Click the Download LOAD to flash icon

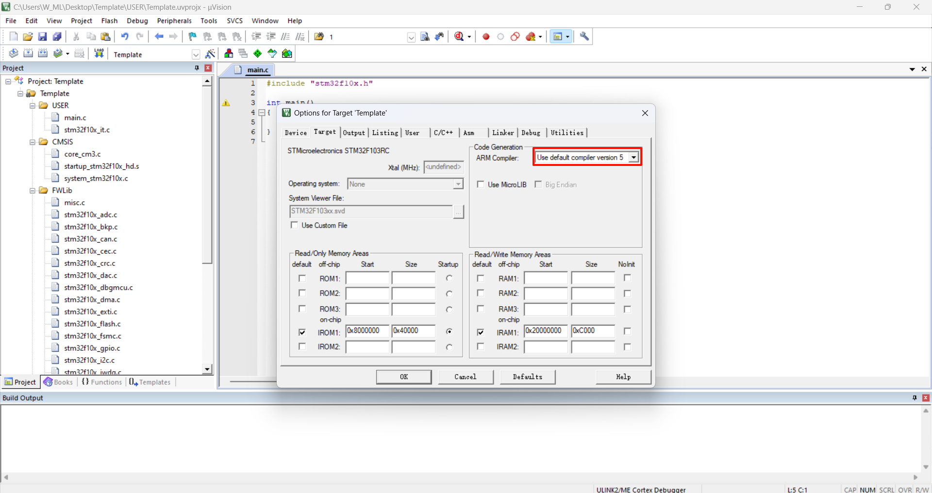click(99, 53)
